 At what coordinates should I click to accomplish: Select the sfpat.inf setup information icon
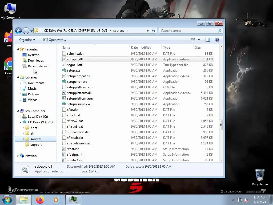click(64, 149)
